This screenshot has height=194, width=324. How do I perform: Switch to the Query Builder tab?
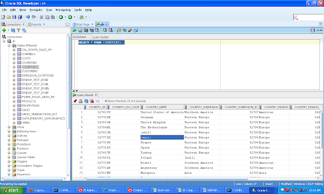pos(100,37)
